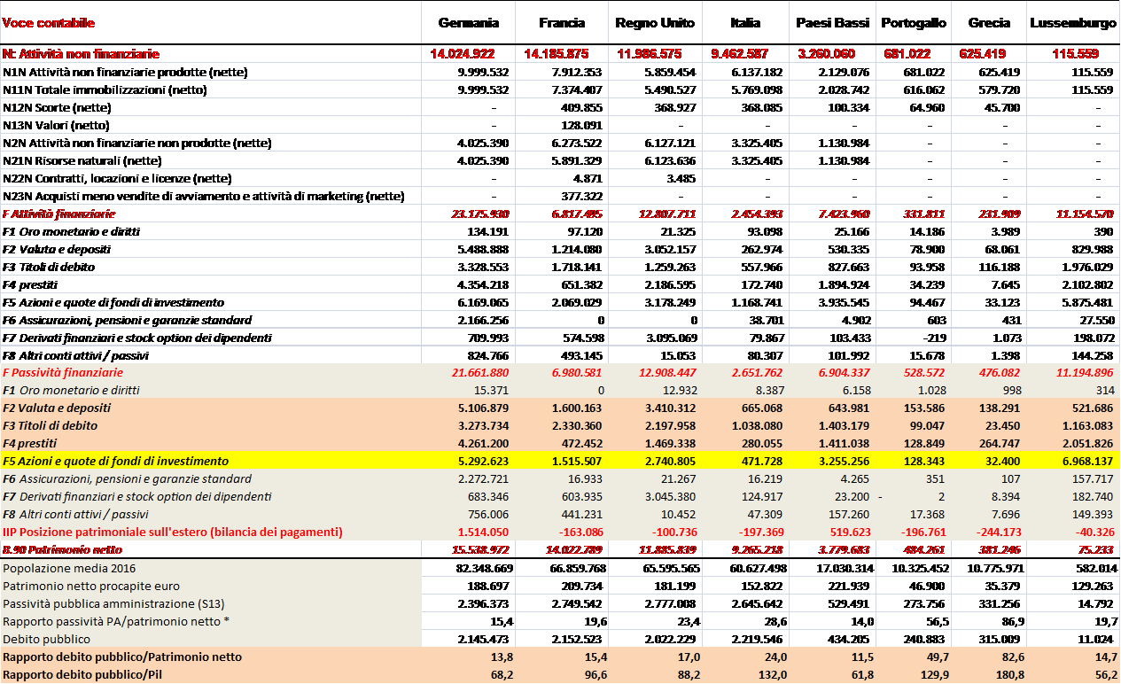This screenshot has width=1121, height=684.
Task: Select the "Patrimonio netto procapite euro" row label
Action: pyautogui.click(x=91, y=586)
